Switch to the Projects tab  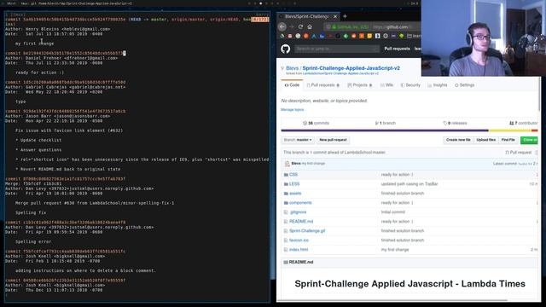tap(360, 85)
